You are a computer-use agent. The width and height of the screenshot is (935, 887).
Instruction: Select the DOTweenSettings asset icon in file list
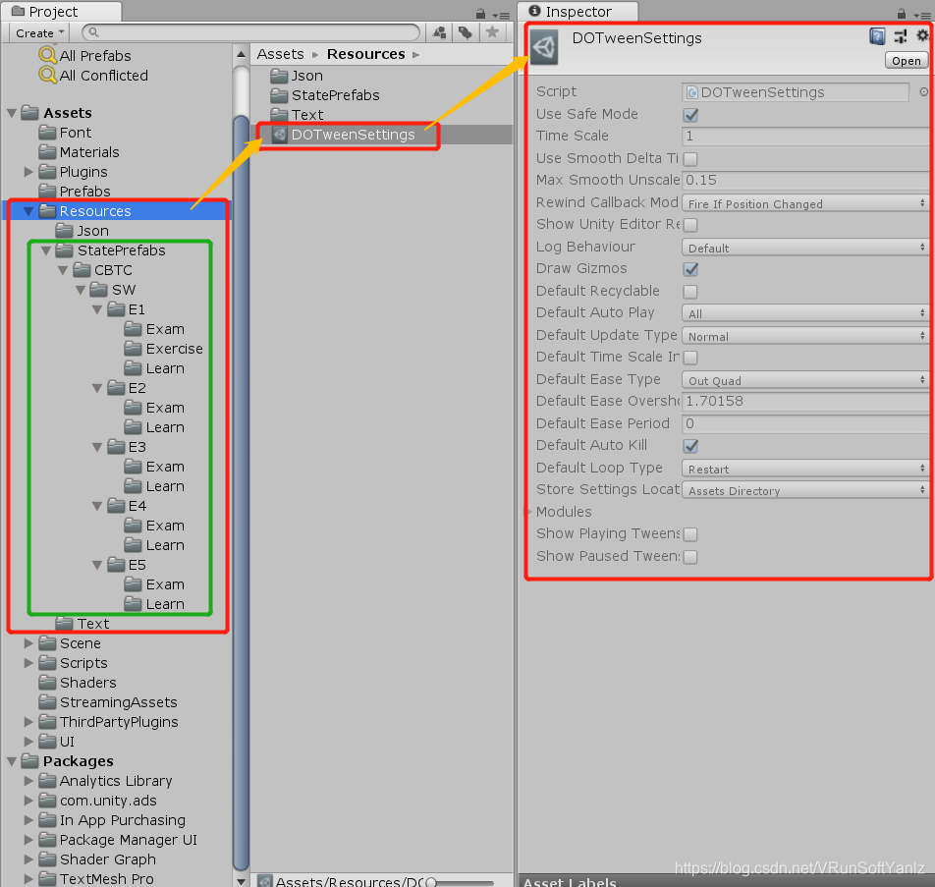[x=280, y=135]
